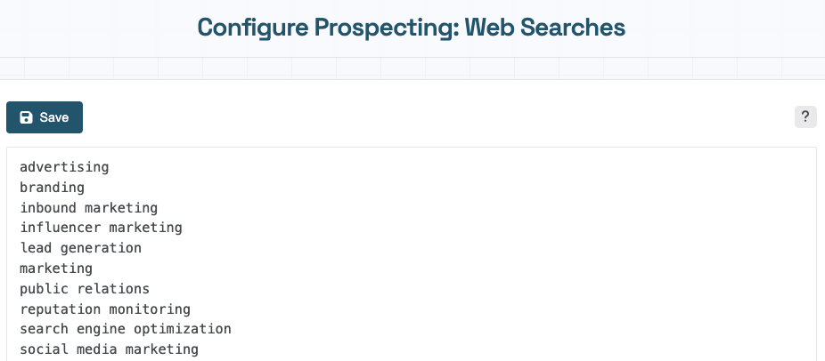Screen dimensions: 825x361
Task: Place cursor in the word 'optimization'
Action: coord(182,329)
